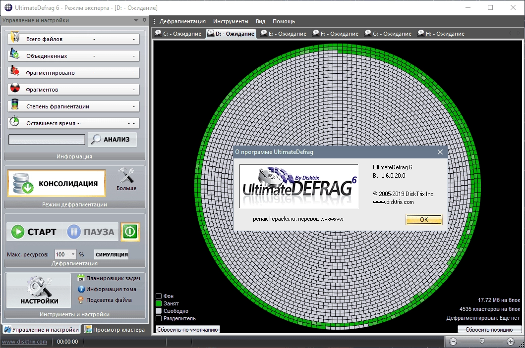Switch to the C: - Ожидание tab

tap(178, 34)
